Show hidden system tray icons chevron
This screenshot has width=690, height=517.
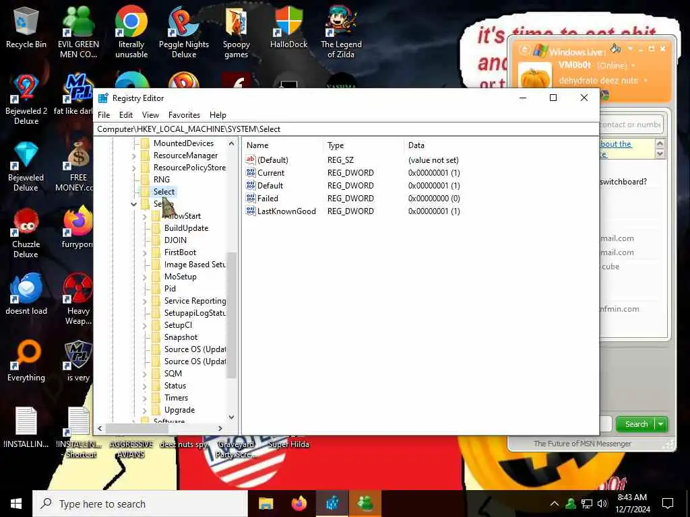[x=555, y=504]
